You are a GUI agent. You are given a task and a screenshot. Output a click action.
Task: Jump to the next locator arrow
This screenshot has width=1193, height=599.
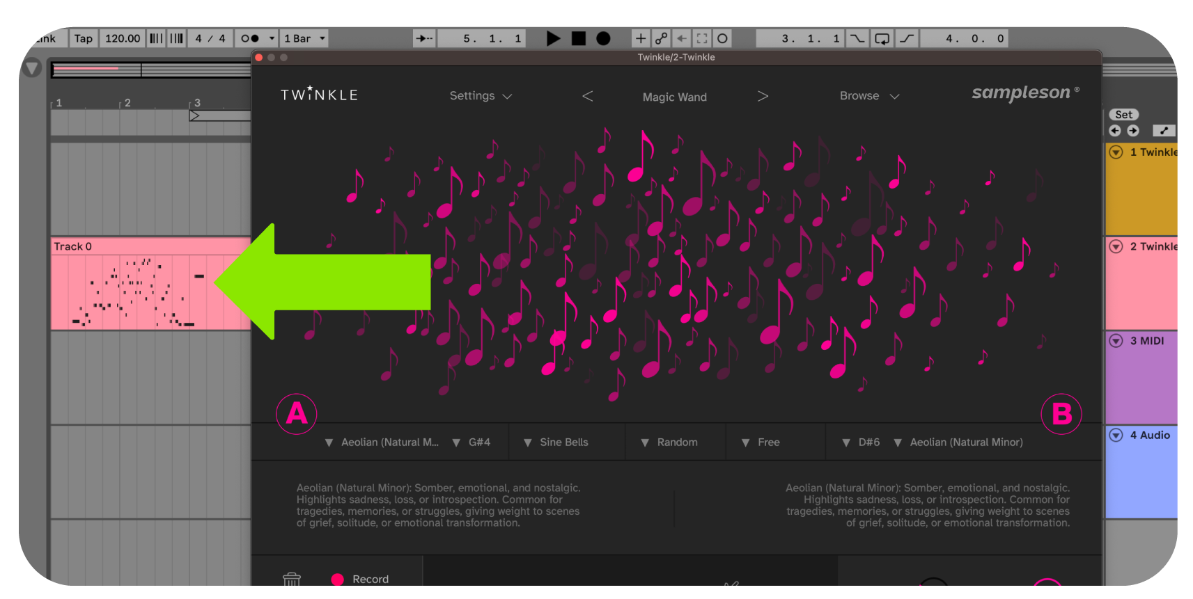[x=1133, y=131]
